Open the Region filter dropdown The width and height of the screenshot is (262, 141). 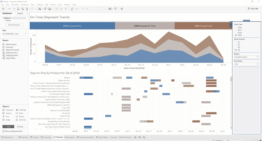(246, 57)
